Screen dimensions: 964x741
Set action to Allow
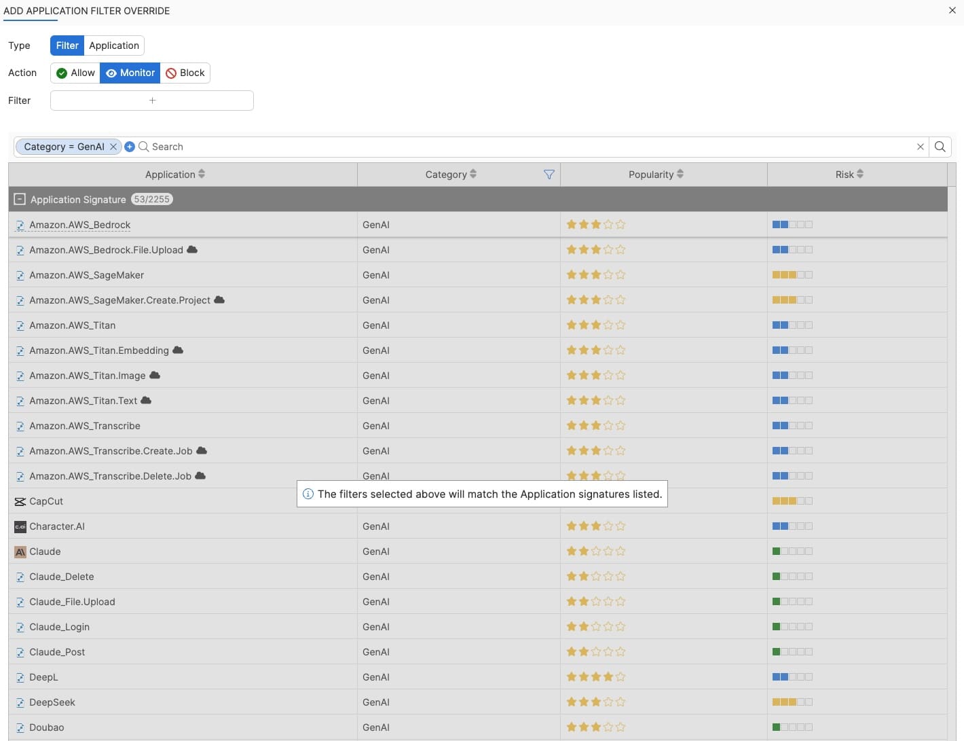pos(75,73)
